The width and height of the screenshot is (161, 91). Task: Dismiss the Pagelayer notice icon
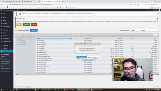point(158,13)
